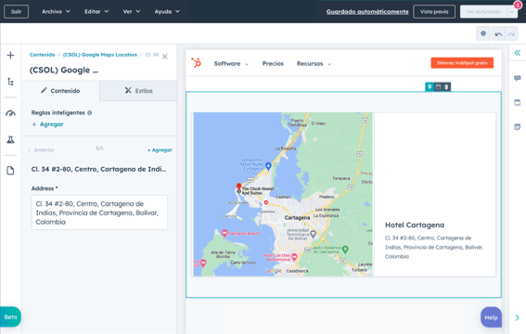The height and width of the screenshot is (334, 526).
Task: Open the comments icon on right sidebar
Action: 518,78
